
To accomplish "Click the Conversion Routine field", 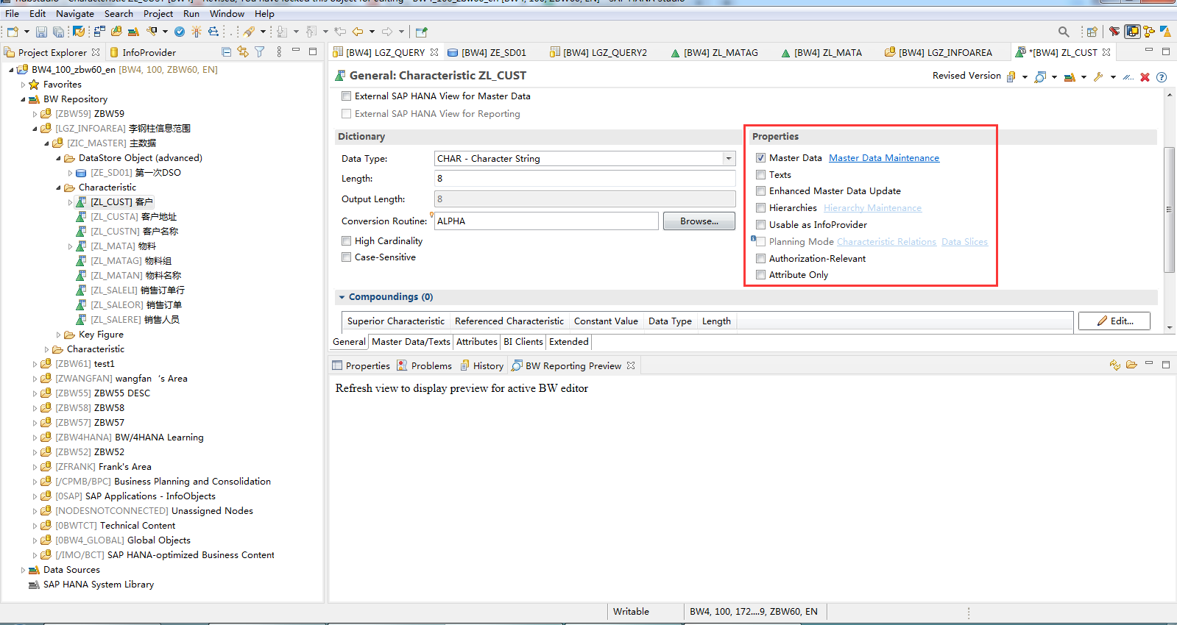I will [546, 221].
